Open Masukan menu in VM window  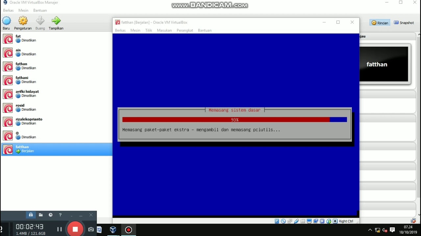click(x=164, y=30)
